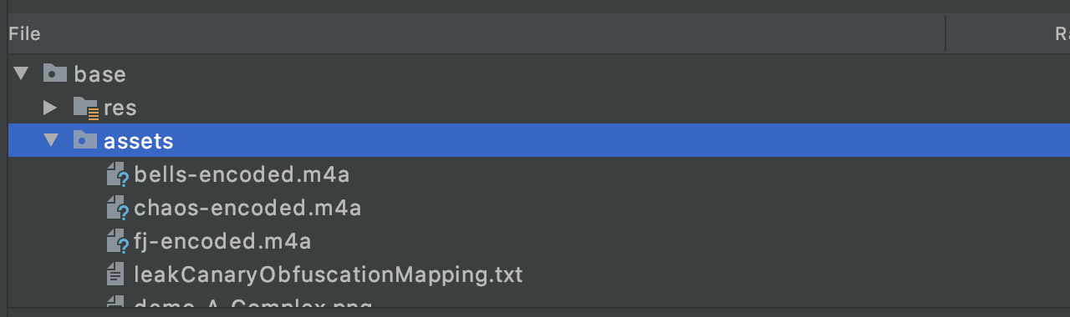Collapse the base folder tree node
The width and height of the screenshot is (1070, 317).
(x=21, y=73)
